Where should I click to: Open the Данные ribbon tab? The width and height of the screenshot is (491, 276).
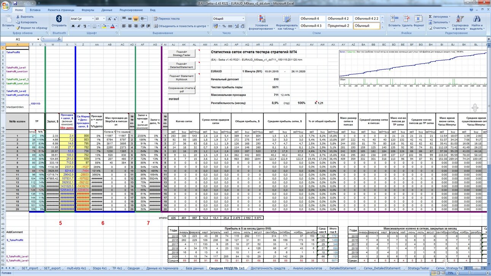(107, 10)
